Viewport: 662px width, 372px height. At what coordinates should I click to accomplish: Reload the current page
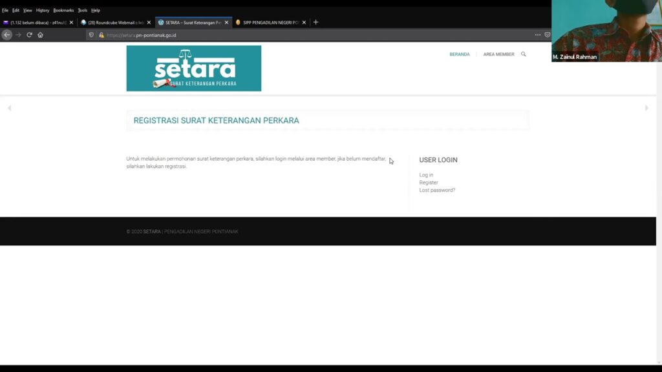29,35
